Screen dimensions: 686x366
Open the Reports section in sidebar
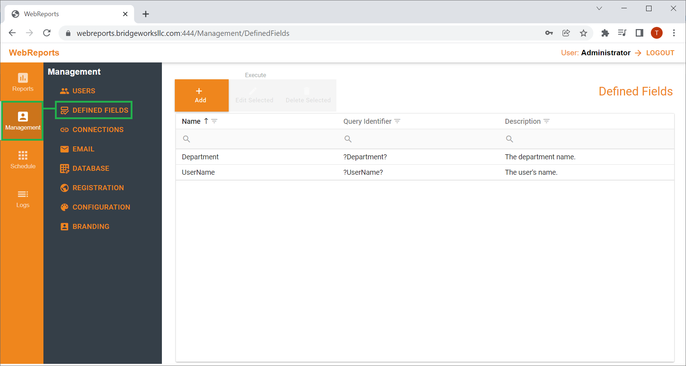click(23, 82)
